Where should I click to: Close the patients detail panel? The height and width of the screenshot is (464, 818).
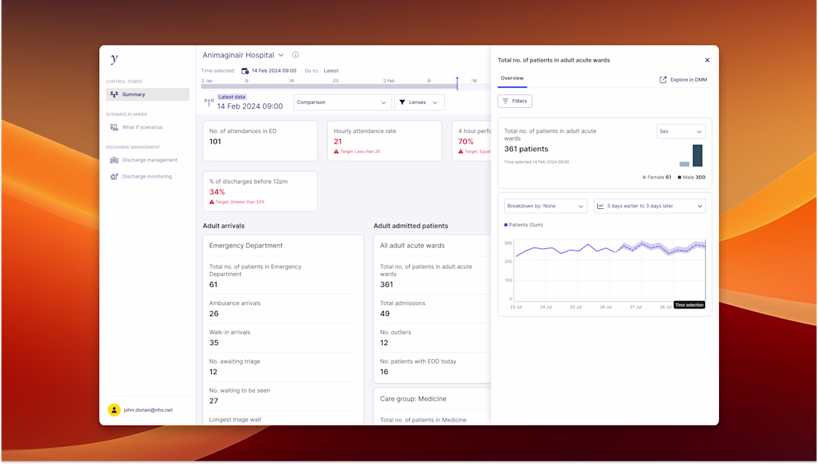[707, 60]
